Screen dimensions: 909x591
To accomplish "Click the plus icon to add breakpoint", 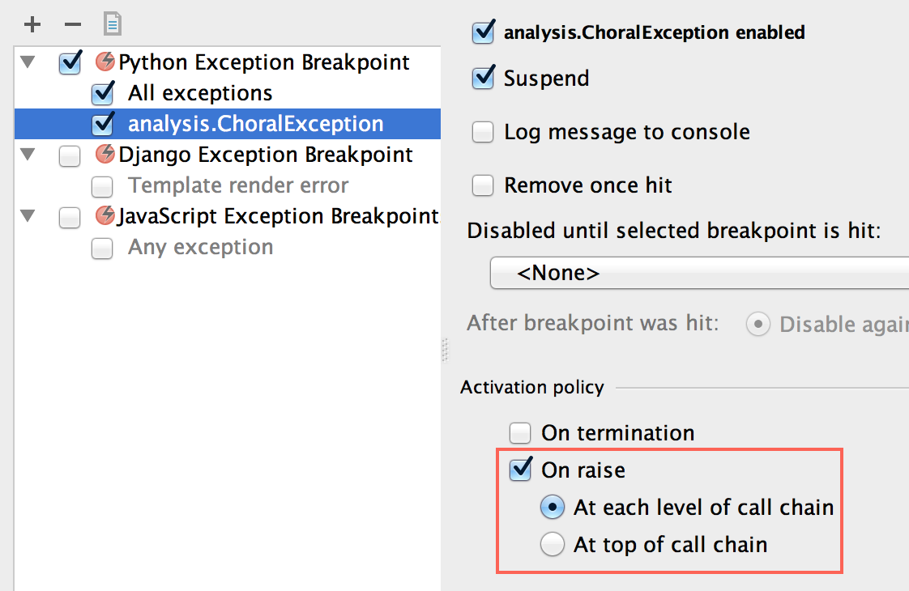I will (x=32, y=24).
